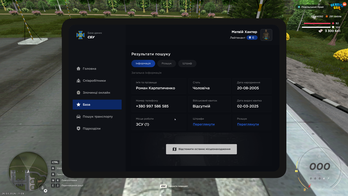
Task: Click the workplace value ЗСУ (1)
Action: [x=142, y=124]
